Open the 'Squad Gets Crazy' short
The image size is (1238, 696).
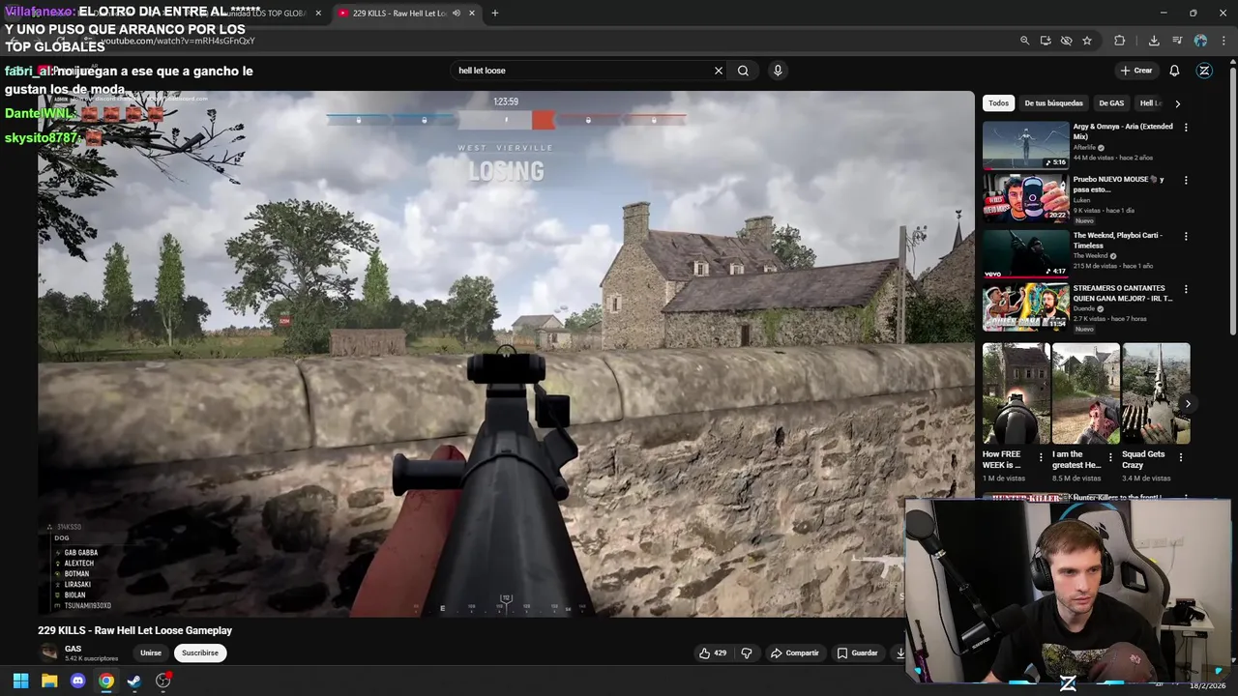1156,393
